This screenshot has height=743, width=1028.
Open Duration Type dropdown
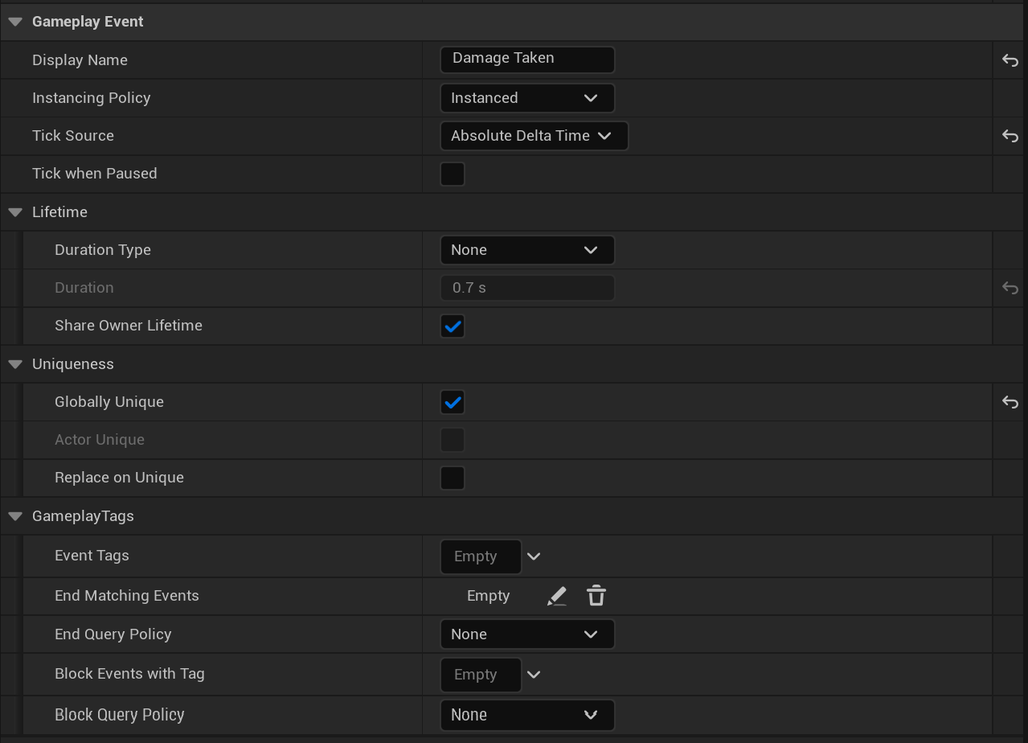pos(527,250)
